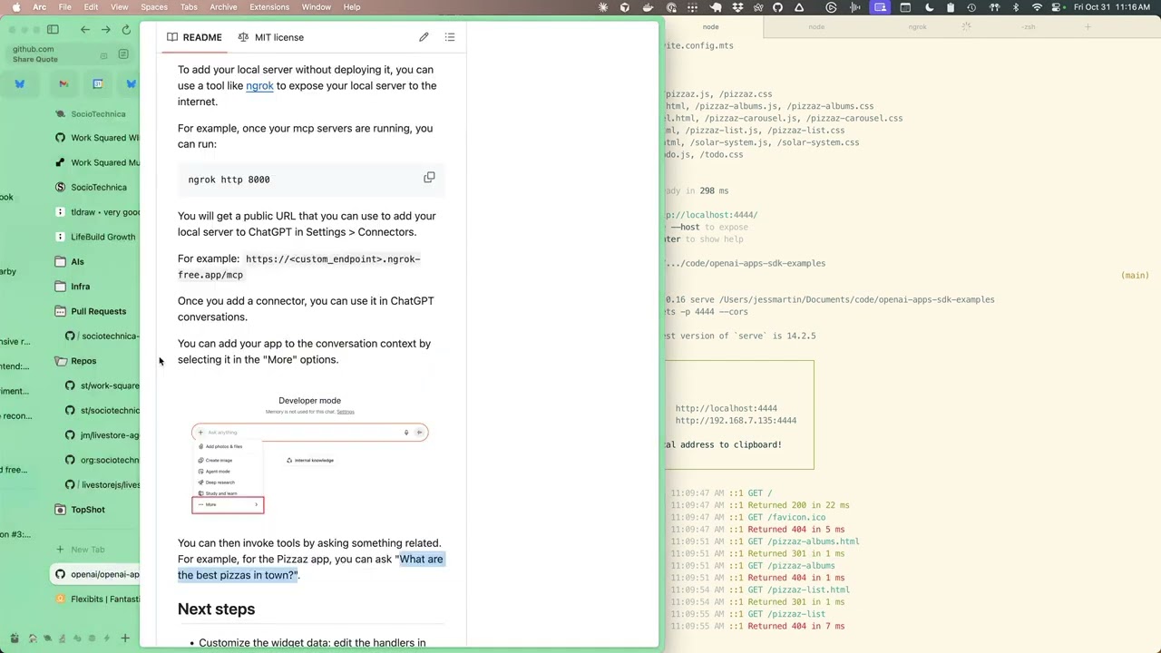The image size is (1161, 653).
Task: Click the site controls icon beside the URL
Action: point(123,54)
